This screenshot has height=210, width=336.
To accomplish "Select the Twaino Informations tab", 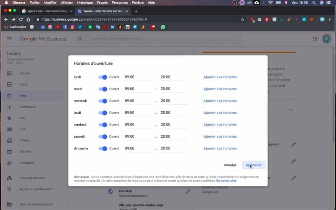I will [x=103, y=11].
